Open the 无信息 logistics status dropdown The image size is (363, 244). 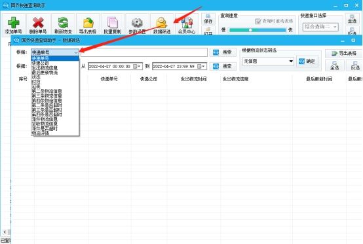pyautogui.click(x=268, y=61)
